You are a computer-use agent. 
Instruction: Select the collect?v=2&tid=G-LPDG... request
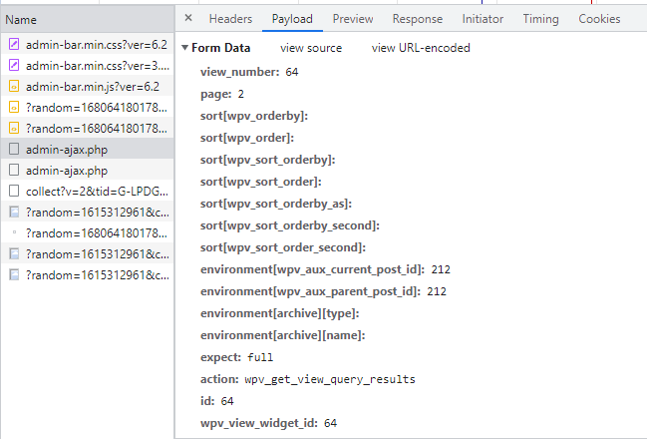[88, 192]
